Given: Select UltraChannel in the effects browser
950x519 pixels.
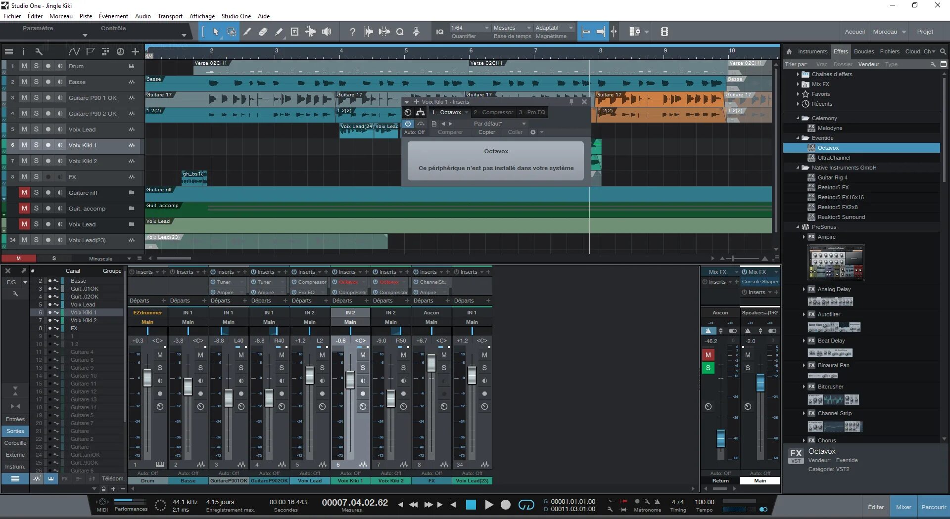Looking at the screenshot, I should pos(834,158).
